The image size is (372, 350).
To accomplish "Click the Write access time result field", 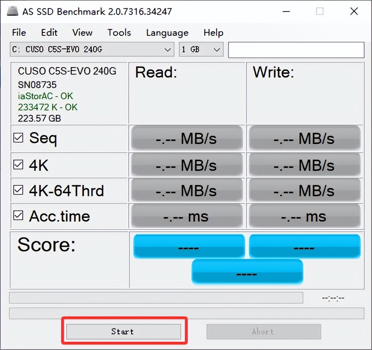I will (x=305, y=216).
